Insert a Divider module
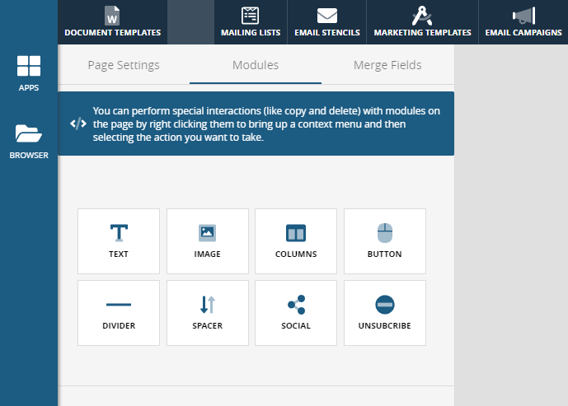This screenshot has width=568, height=406. [x=119, y=313]
